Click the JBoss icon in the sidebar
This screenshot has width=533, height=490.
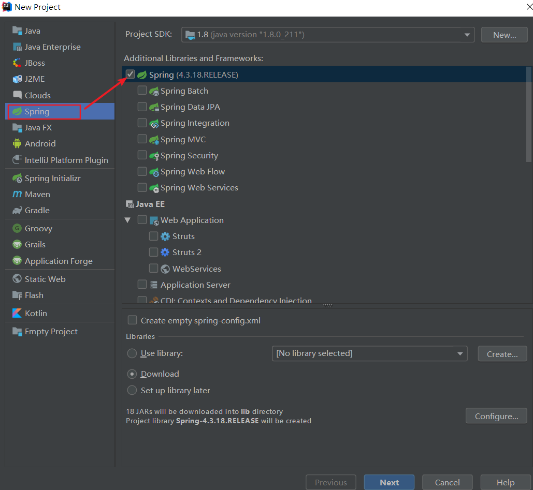click(x=17, y=63)
